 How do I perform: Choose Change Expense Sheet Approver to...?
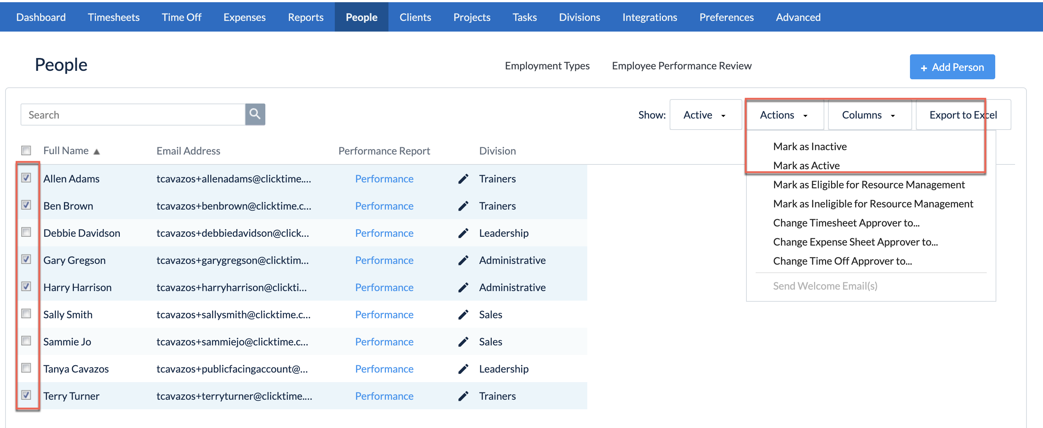[856, 242]
